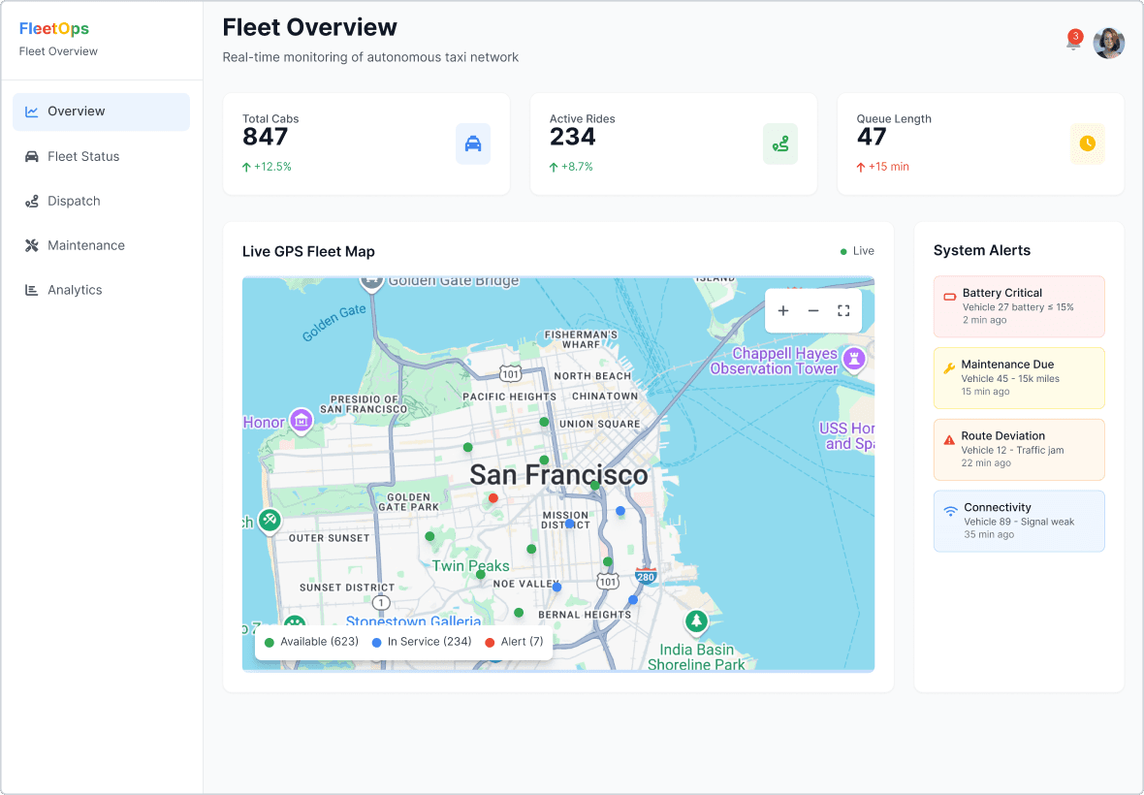
Task: Click the Active Rides route icon
Action: click(779, 143)
